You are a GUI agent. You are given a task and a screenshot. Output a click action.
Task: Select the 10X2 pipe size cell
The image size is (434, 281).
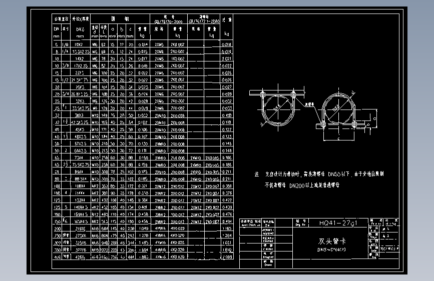(79, 44)
